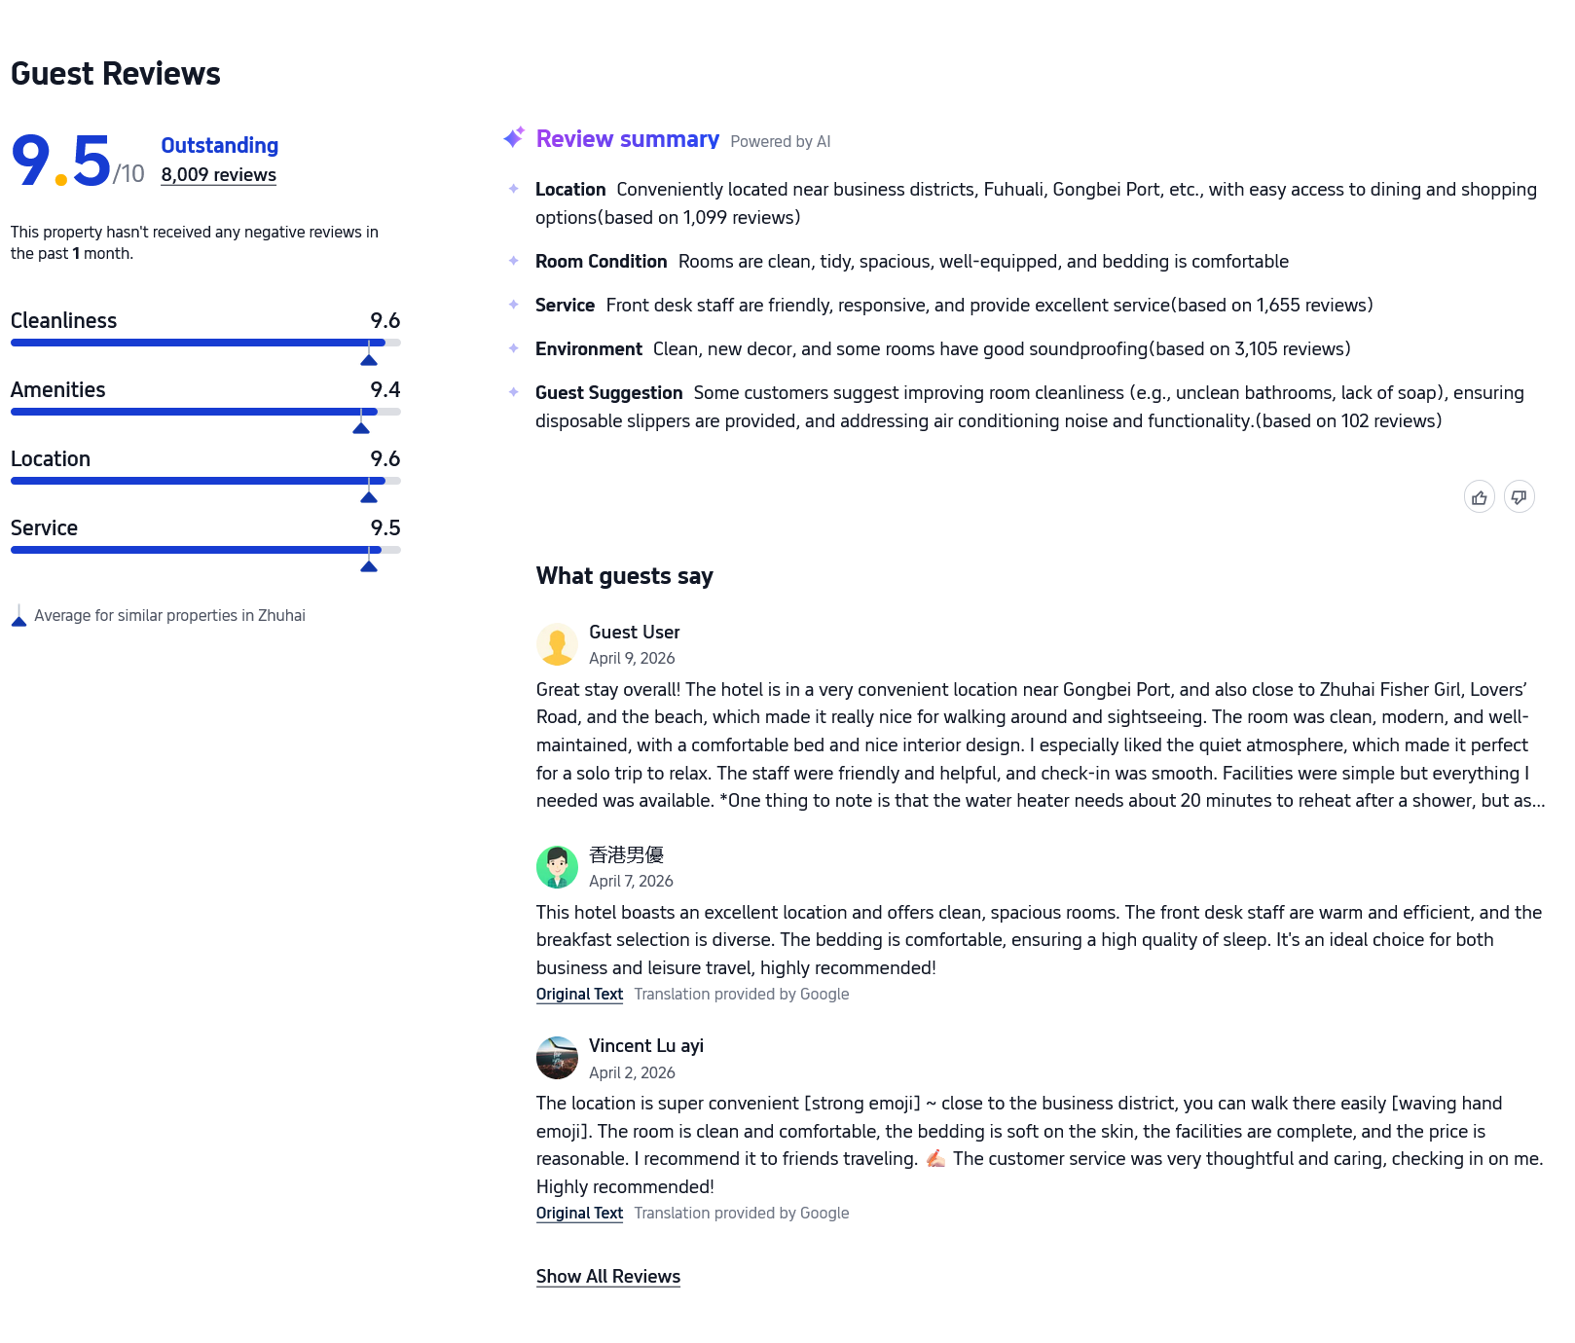The image size is (1575, 1343).
Task: Click Vincent Lu ayi's profile photo
Action: (557, 1058)
